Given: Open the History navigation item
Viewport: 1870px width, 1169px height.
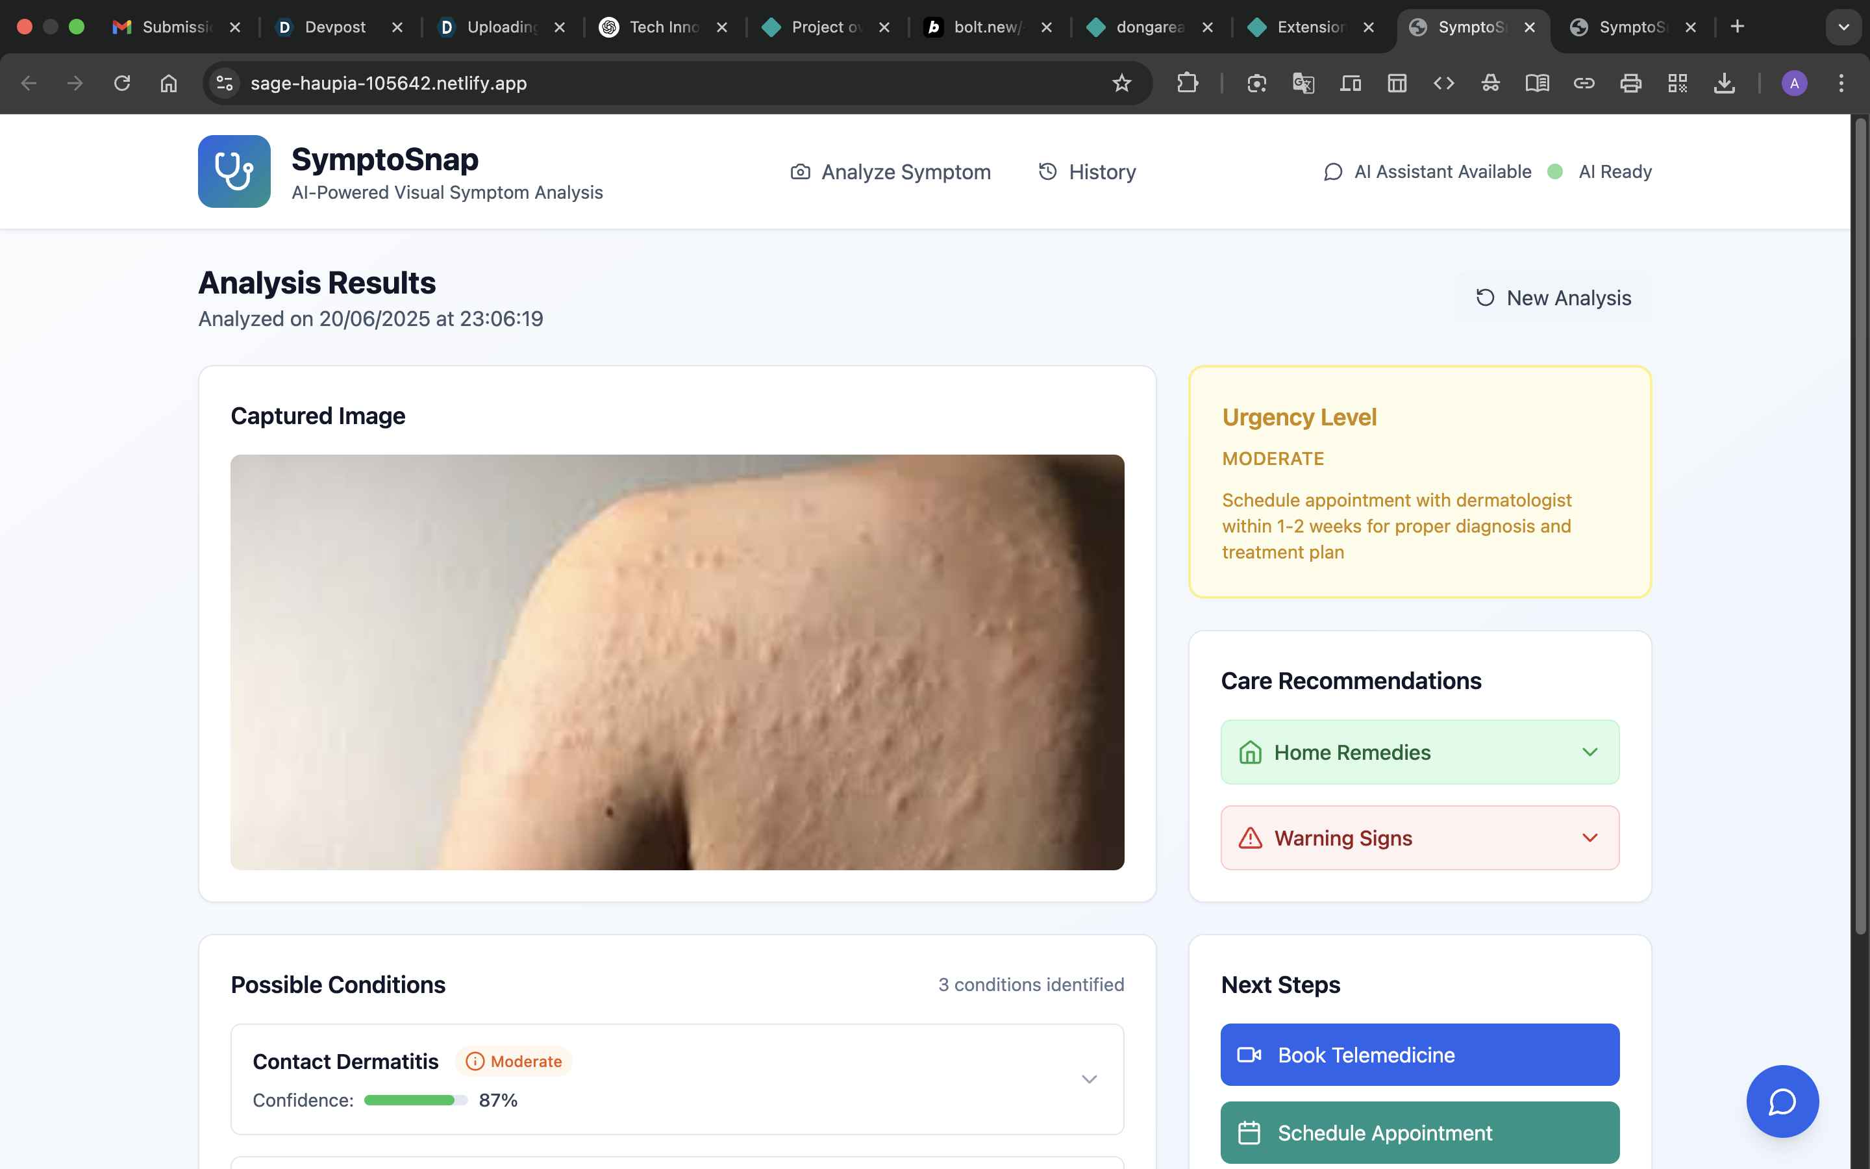Looking at the screenshot, I should (1086, 171).
